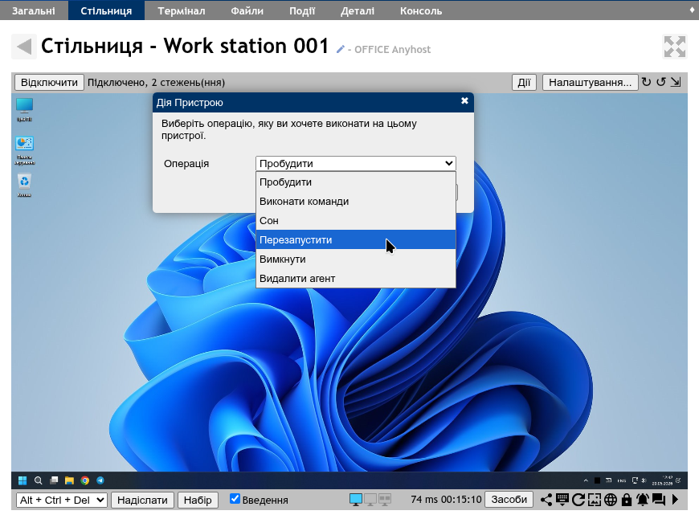
Task: Click the 74 ms 00:15:10 latency timer text
Action: tap(446, 500)
